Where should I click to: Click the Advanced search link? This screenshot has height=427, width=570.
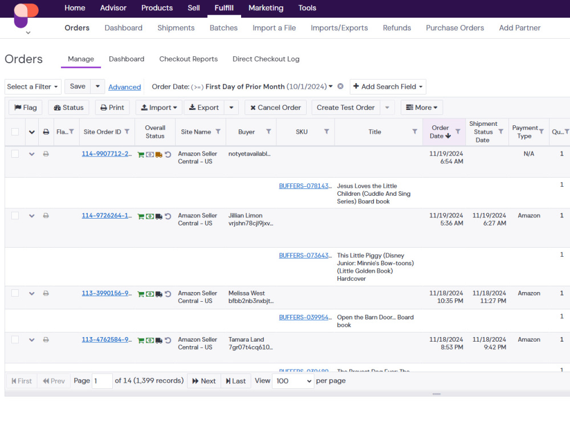click(124, 87)
